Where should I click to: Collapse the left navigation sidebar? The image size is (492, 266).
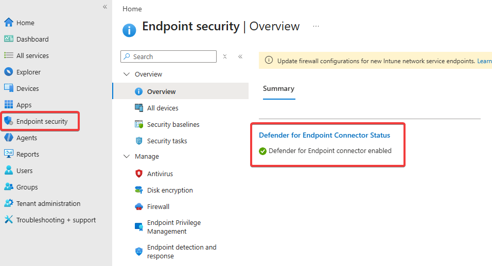click(105, 7)
